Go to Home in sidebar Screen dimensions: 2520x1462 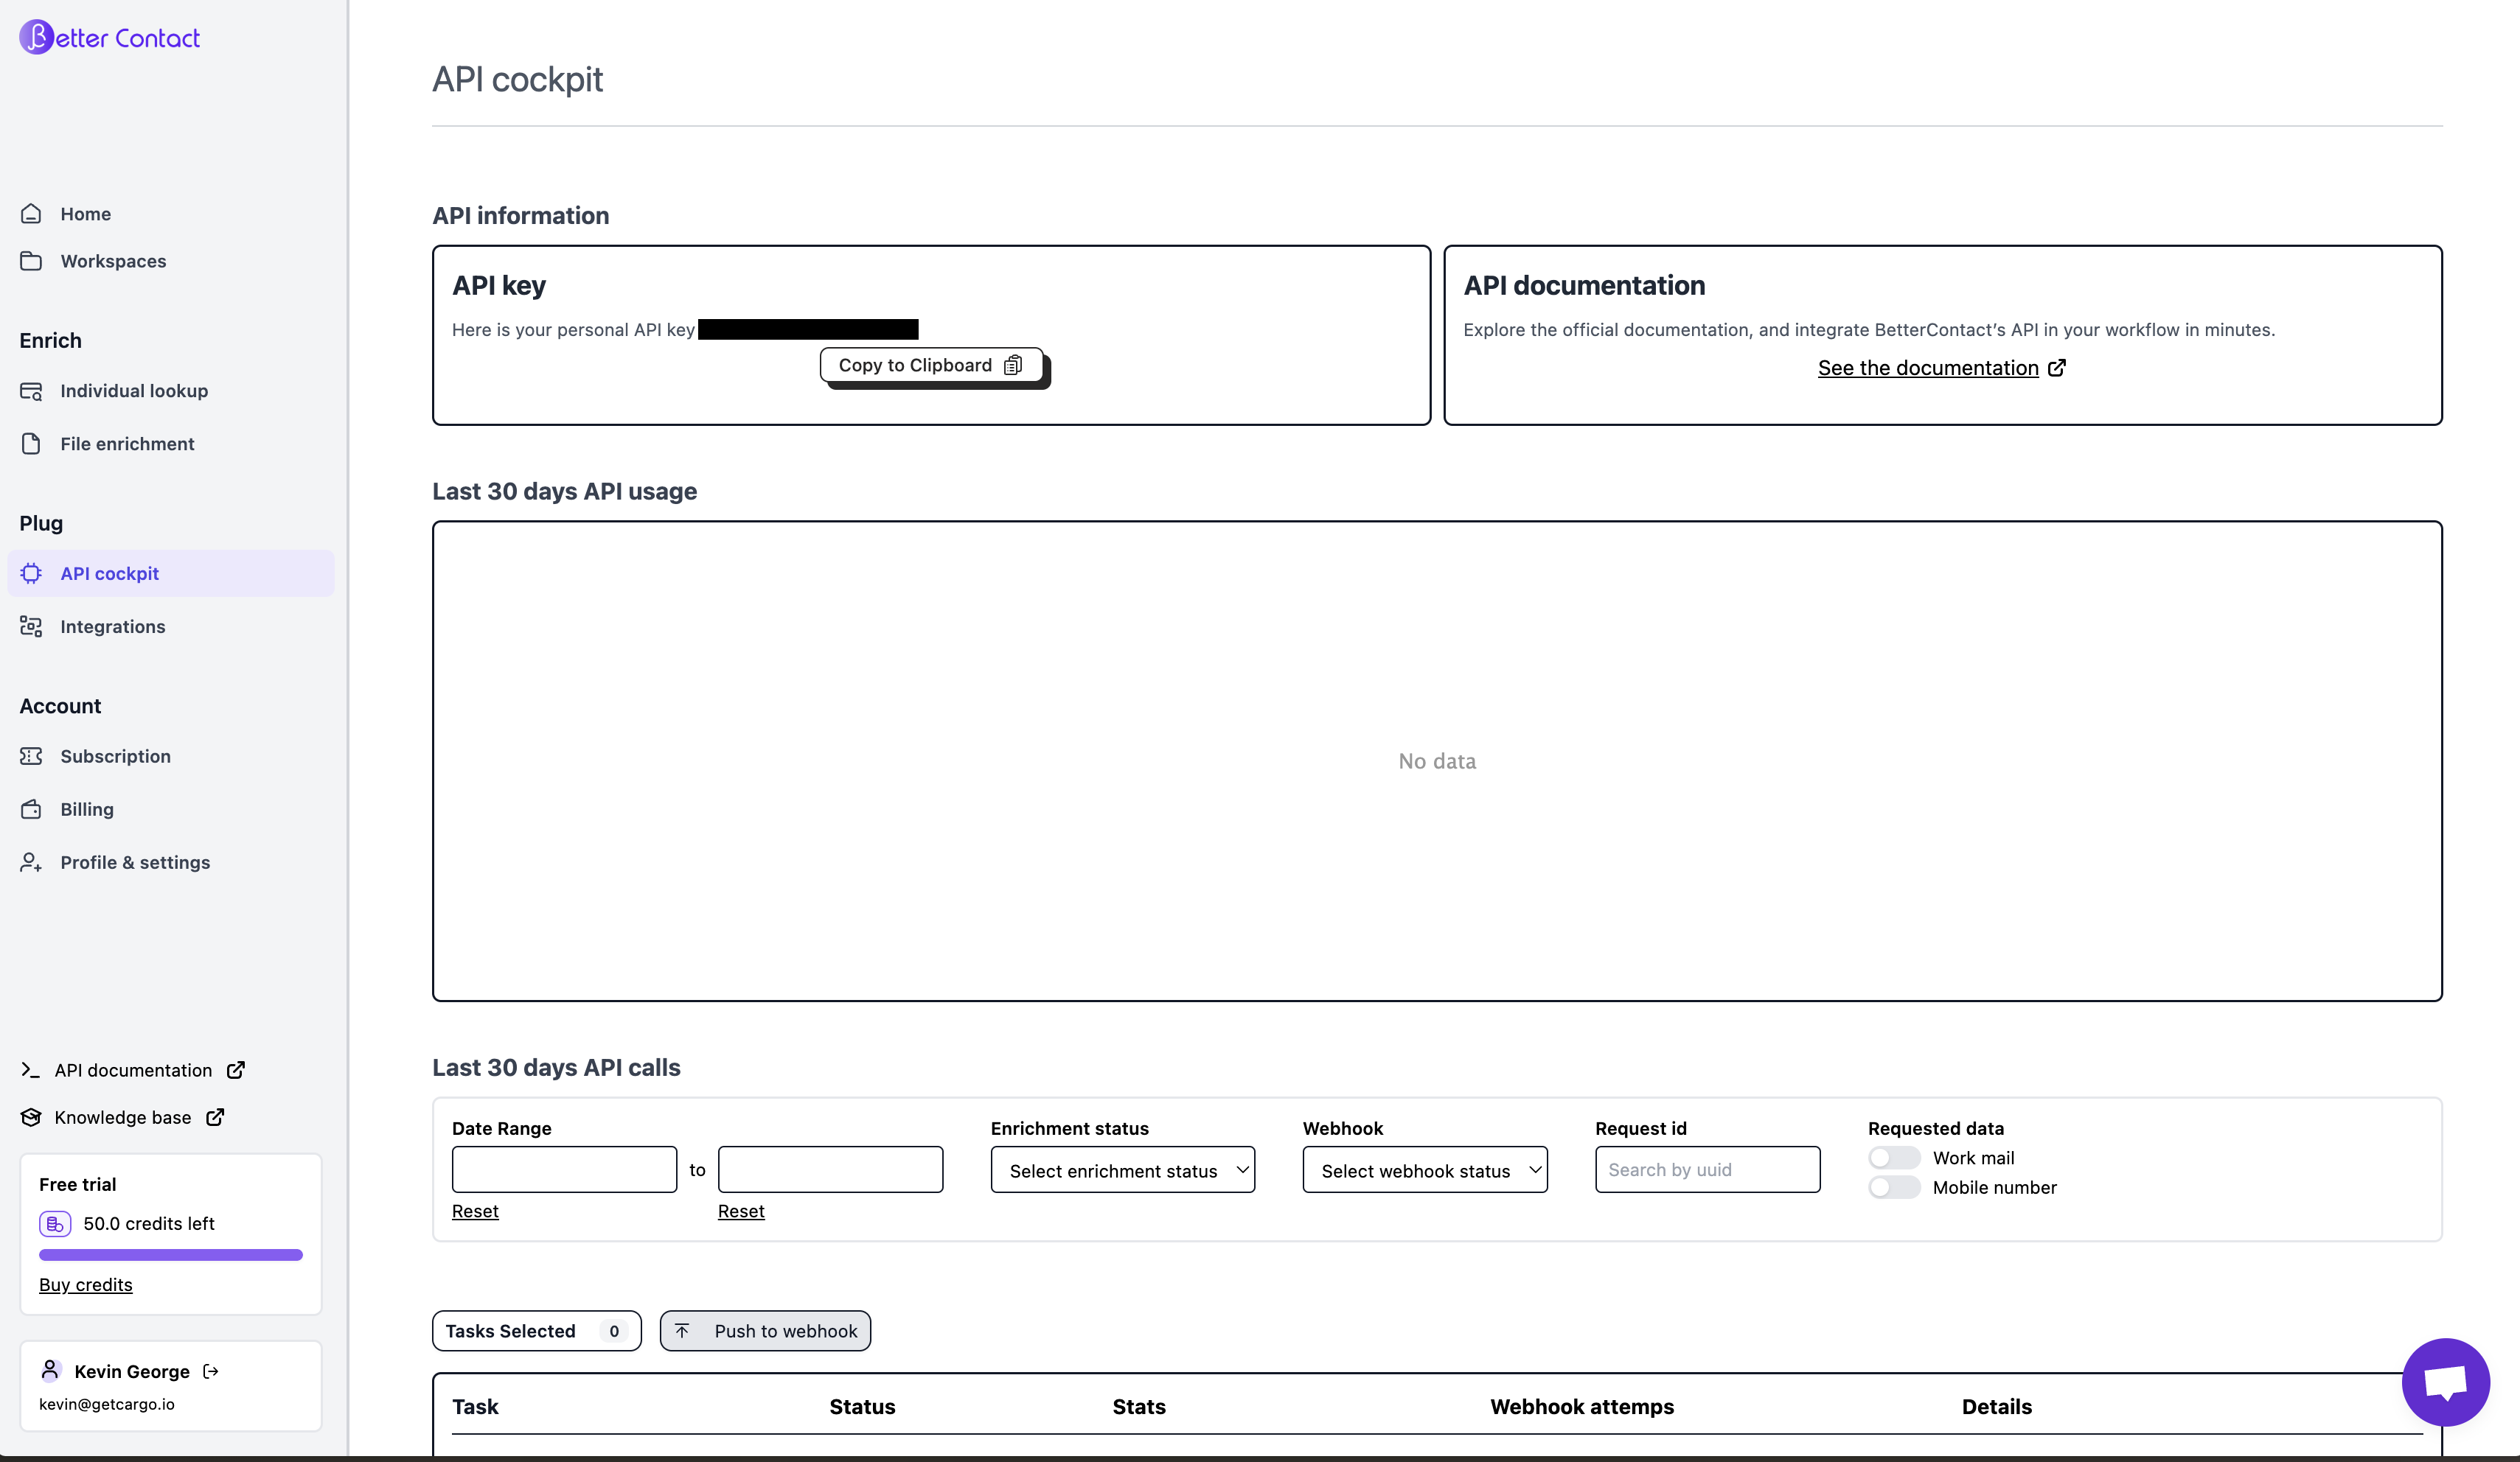[x=171, y=214]
